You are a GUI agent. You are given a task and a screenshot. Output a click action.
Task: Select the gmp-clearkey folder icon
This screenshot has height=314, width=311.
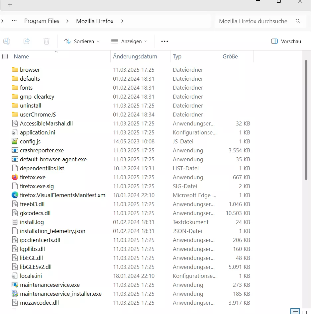pyautogui.click(x=15, y=97)
